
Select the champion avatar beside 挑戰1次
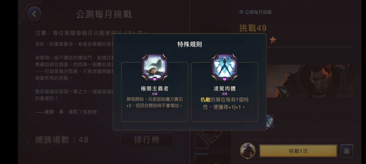(x=247, y=150)
